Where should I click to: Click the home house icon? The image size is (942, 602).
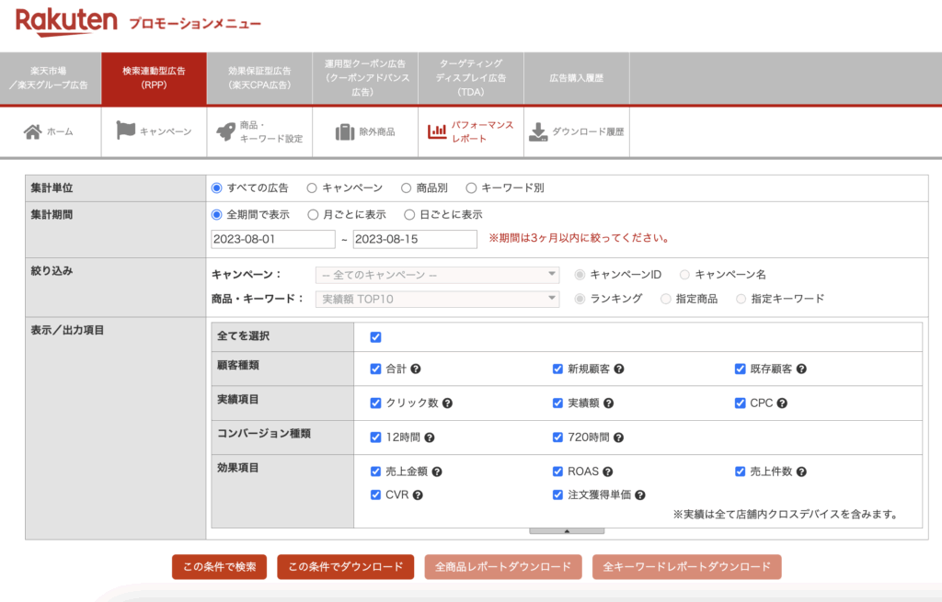[x=32, y=132]
